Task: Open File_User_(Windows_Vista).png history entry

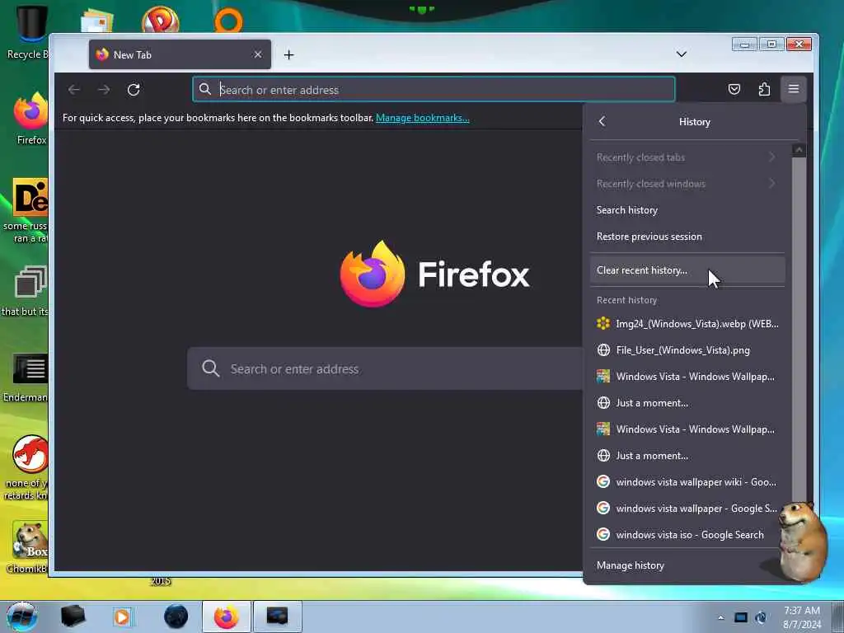Action: [687, 349]
